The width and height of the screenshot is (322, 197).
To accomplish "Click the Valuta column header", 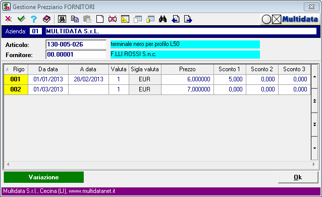I will coord(119,69).
